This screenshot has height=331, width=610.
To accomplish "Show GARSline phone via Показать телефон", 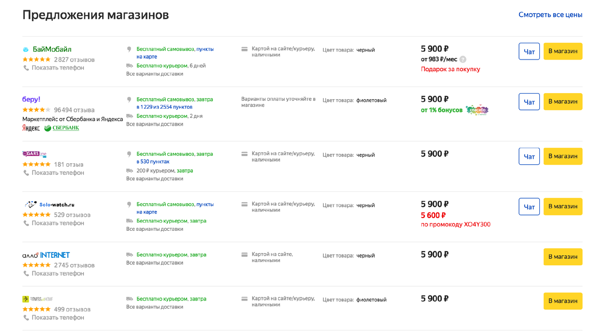I will [58, 173].
